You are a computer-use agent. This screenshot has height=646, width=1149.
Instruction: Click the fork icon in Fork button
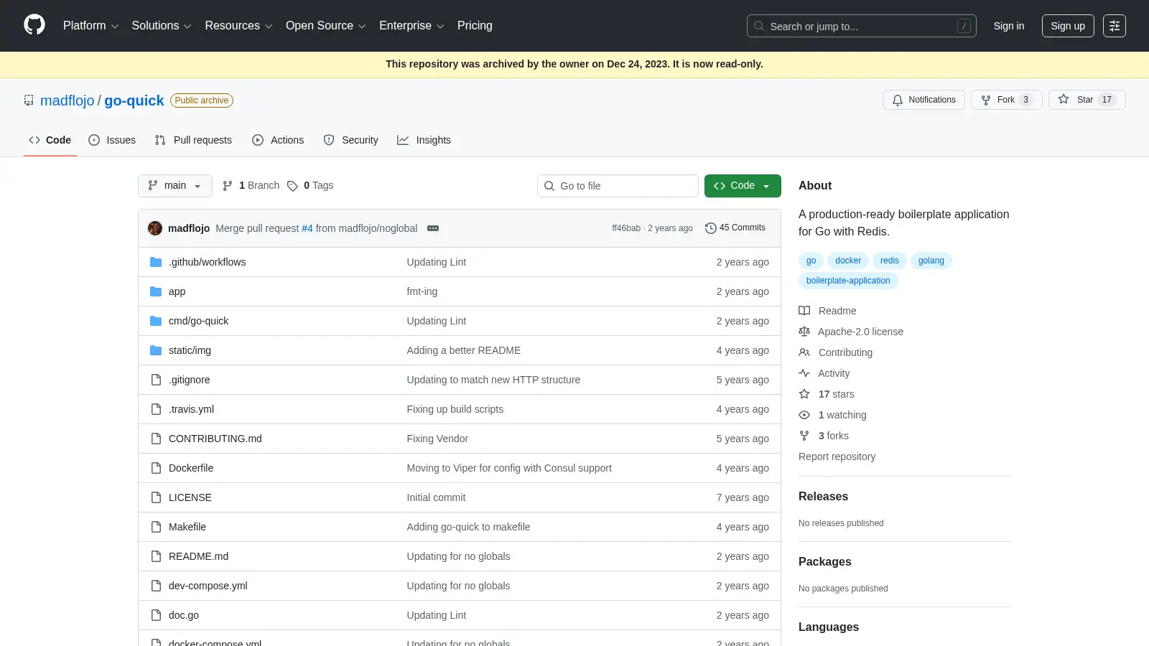(x=986, y=100)
